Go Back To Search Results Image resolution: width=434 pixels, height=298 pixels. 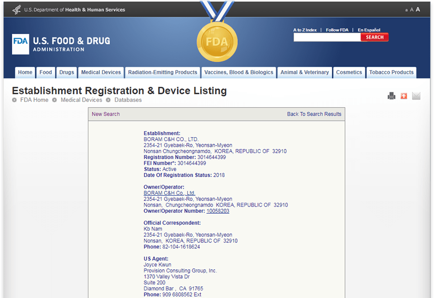pyautogui.click(x=314, y=114)
